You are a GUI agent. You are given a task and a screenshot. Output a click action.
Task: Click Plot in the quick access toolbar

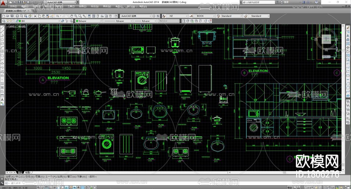[x=28, y=2]
